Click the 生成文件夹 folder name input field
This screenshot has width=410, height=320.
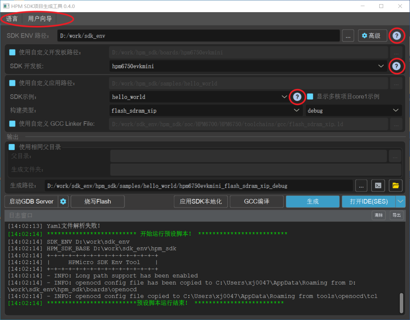tap(256, 170)
